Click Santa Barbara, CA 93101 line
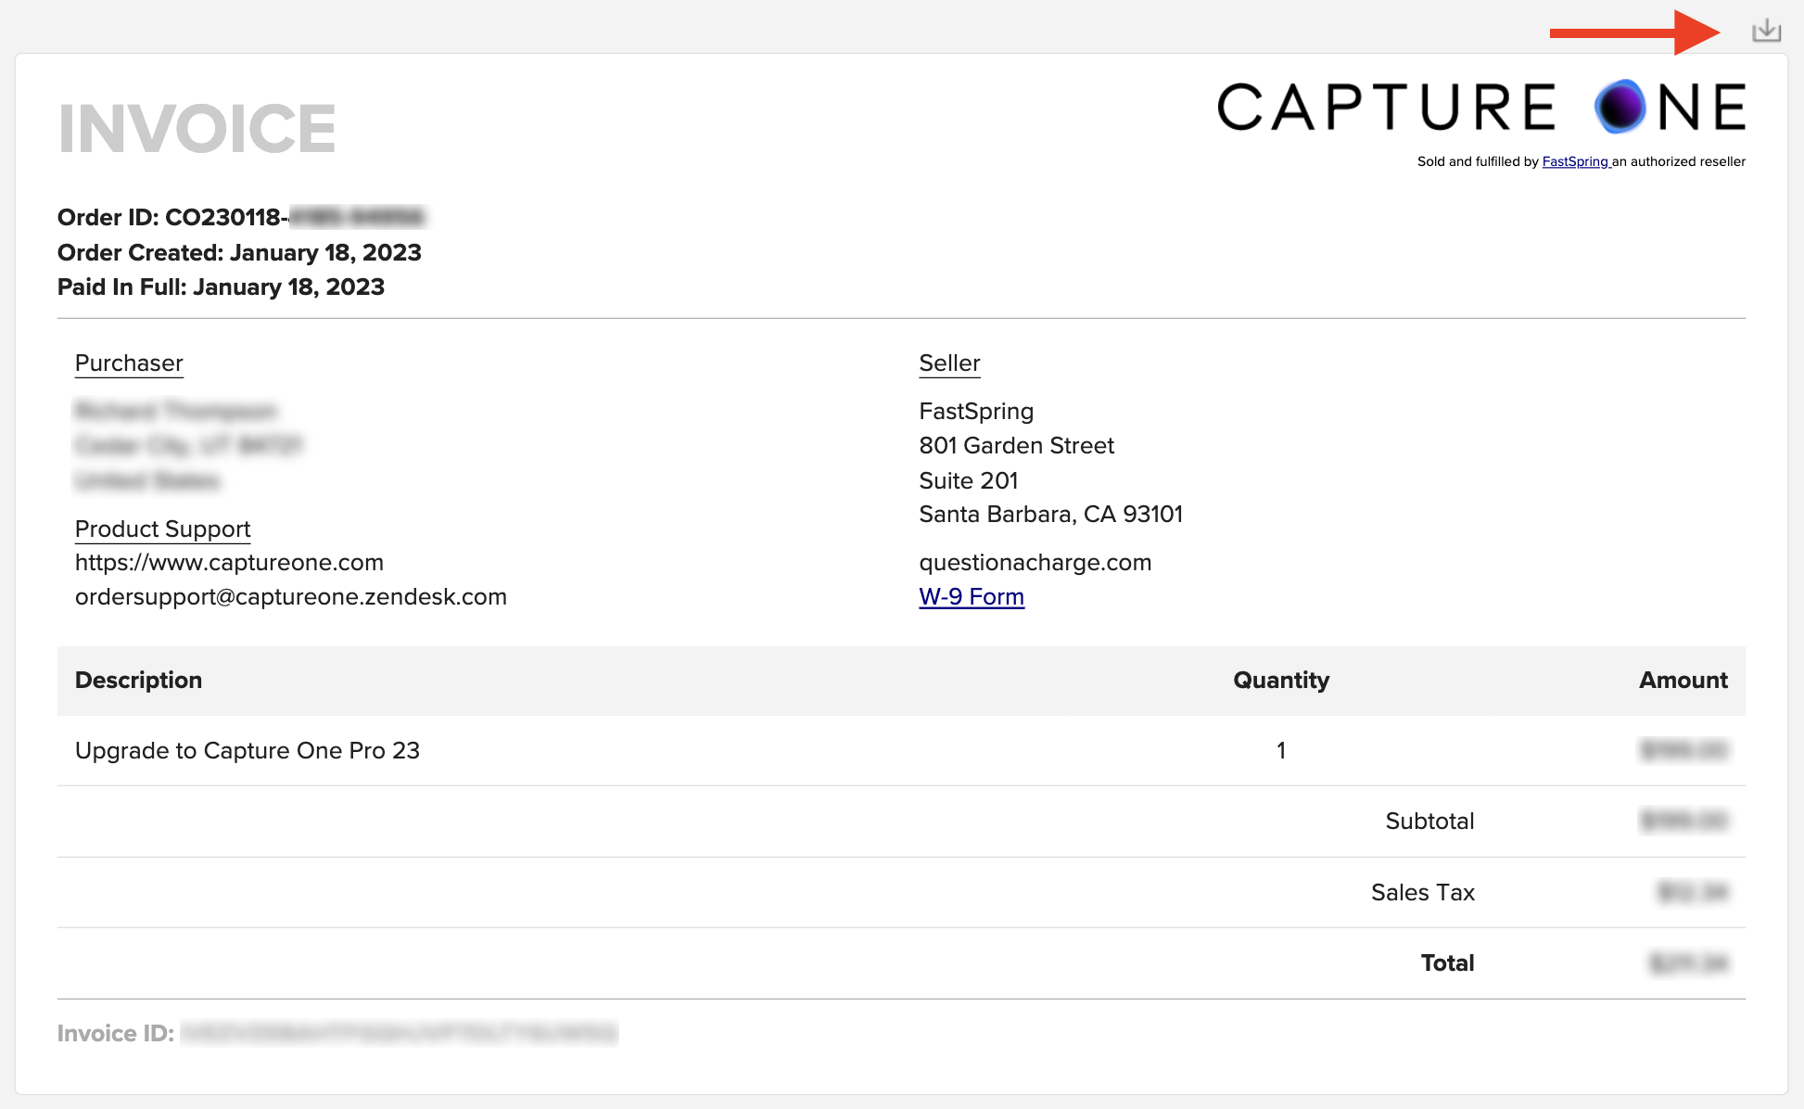This screenshot has height=1109, width=1804. pos(1050,514)
